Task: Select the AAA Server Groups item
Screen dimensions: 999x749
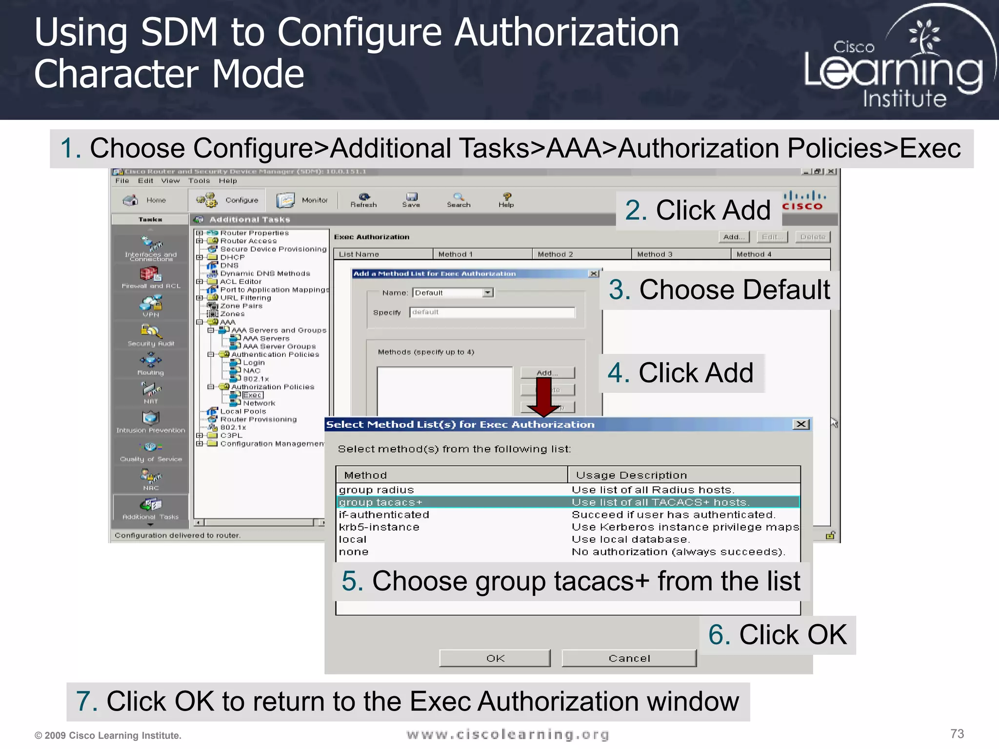Action: click(279, 346)
